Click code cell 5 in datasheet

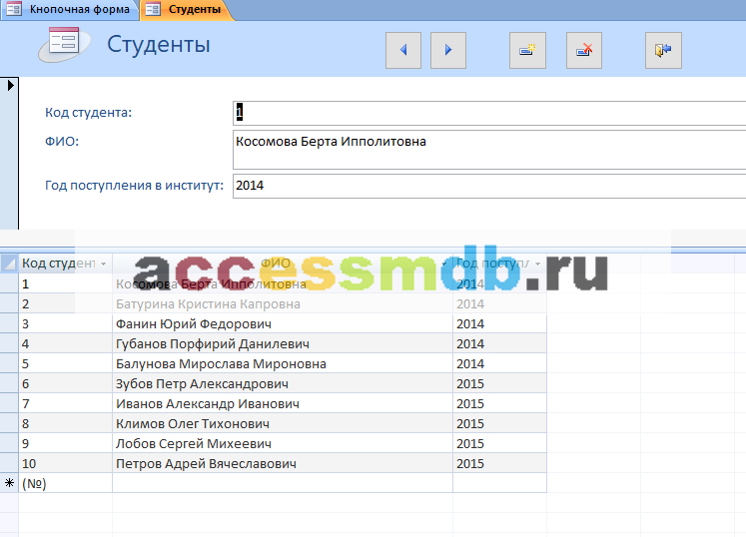[65, 364]
